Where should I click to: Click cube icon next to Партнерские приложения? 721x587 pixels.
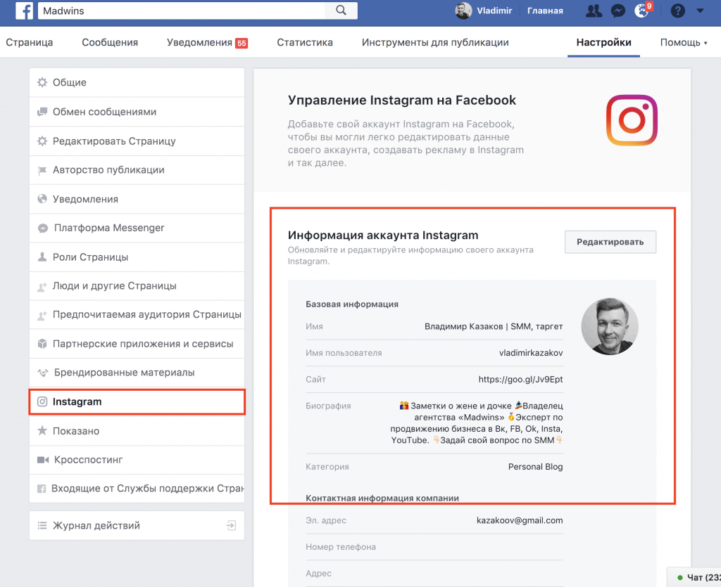point(42,344)
